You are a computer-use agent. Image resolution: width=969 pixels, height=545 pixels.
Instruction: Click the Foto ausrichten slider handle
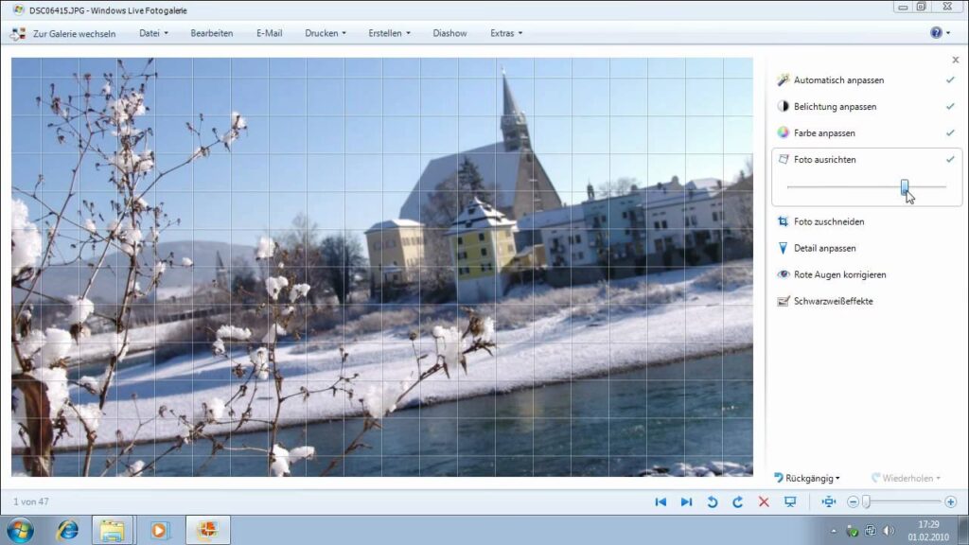[x=905, y=186]
